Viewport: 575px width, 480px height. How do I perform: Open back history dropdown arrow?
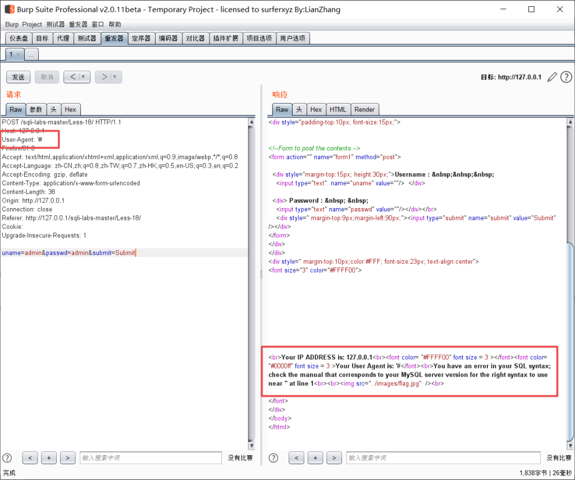click(84, 77)
